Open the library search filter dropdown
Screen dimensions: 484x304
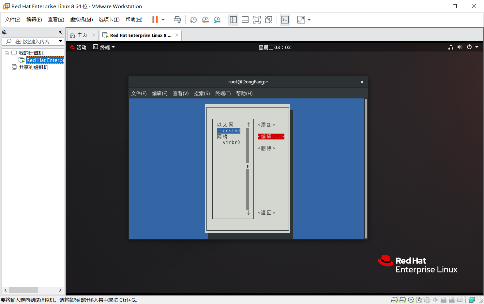point(60,41)
